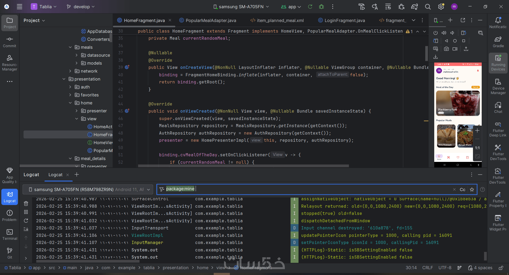
Task: Clear logcat with the trash icon
Action: [26, 203]
